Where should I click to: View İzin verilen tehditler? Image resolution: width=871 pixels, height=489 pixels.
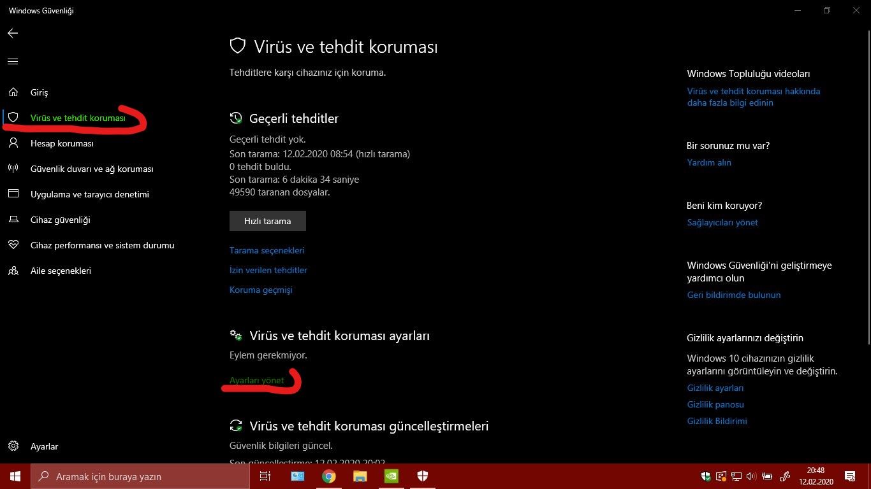[x=268, y=270]
